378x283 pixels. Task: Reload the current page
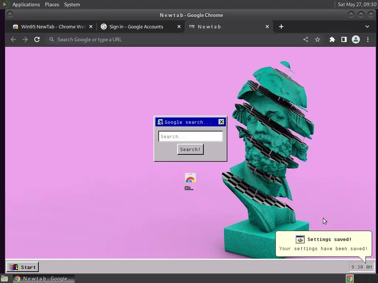pos(37,39)
